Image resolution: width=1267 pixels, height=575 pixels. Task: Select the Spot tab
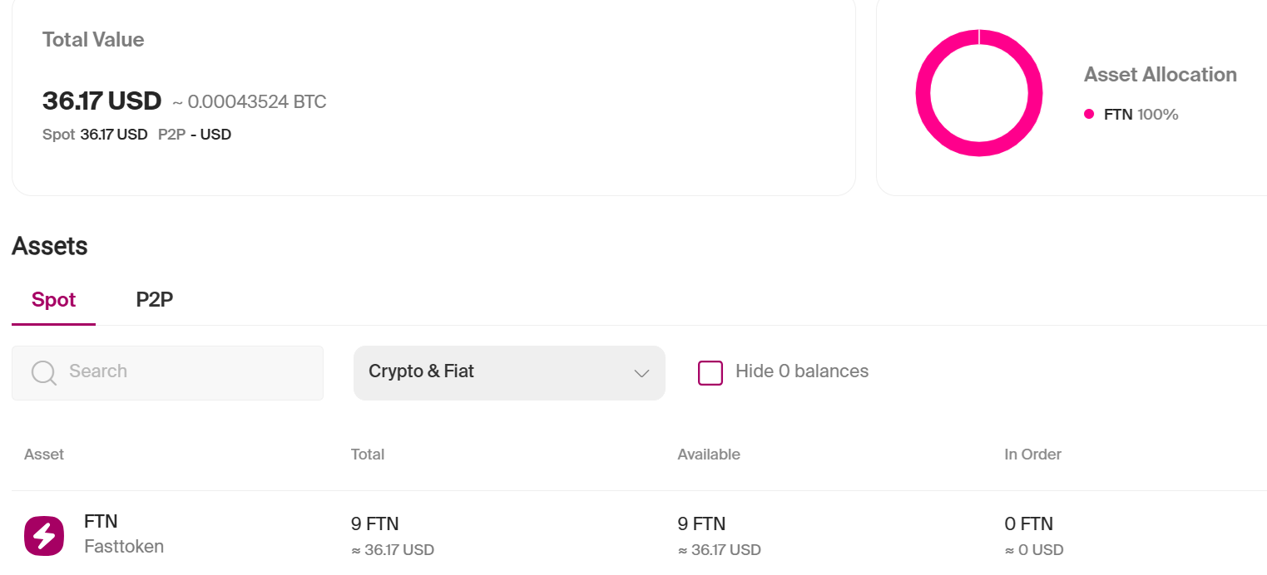54,300
